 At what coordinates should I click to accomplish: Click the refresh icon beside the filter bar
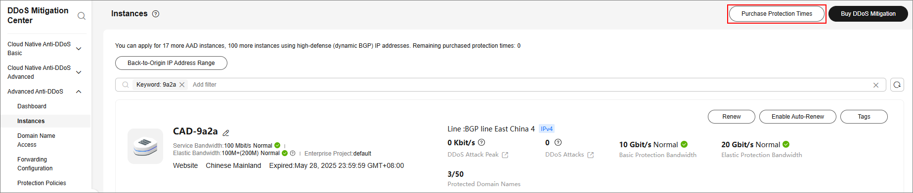pos(897,85)
